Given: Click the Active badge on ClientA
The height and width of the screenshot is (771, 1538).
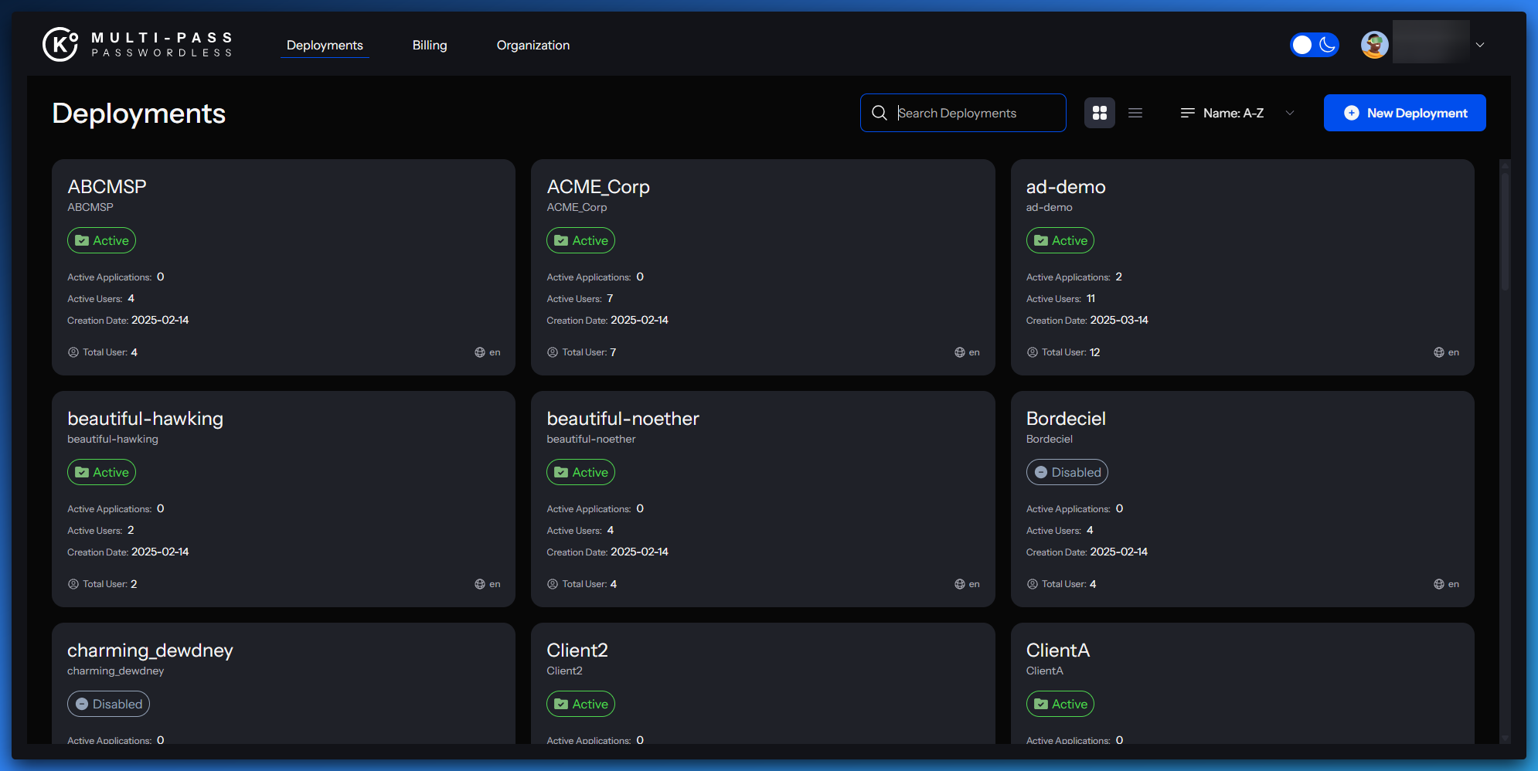Looking at the screenshot, I should (1060, 704).
